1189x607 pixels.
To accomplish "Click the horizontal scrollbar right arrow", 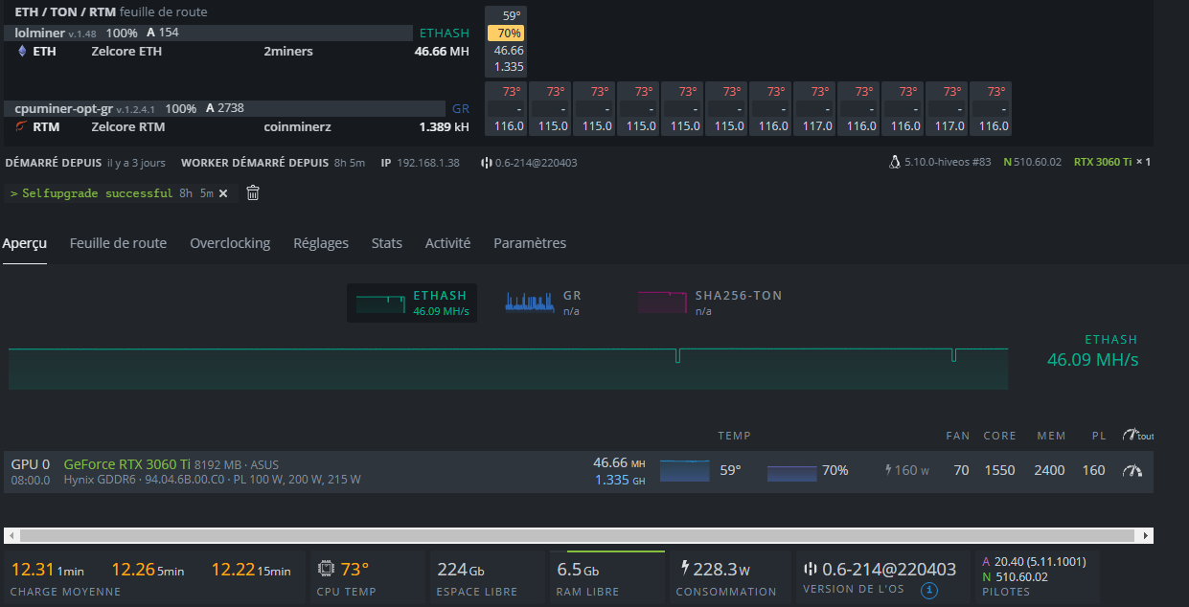I will 1145,535.
